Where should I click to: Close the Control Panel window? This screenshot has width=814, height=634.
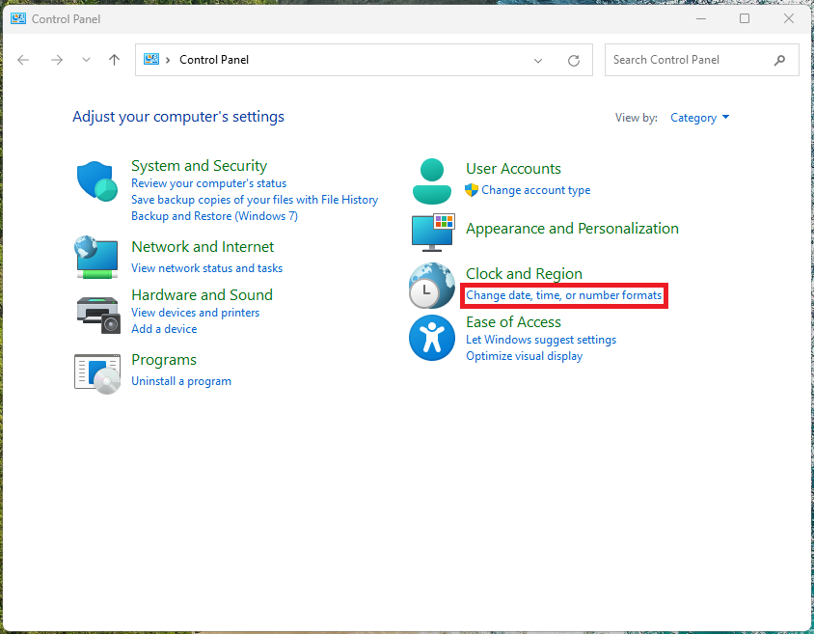[789, 18]
